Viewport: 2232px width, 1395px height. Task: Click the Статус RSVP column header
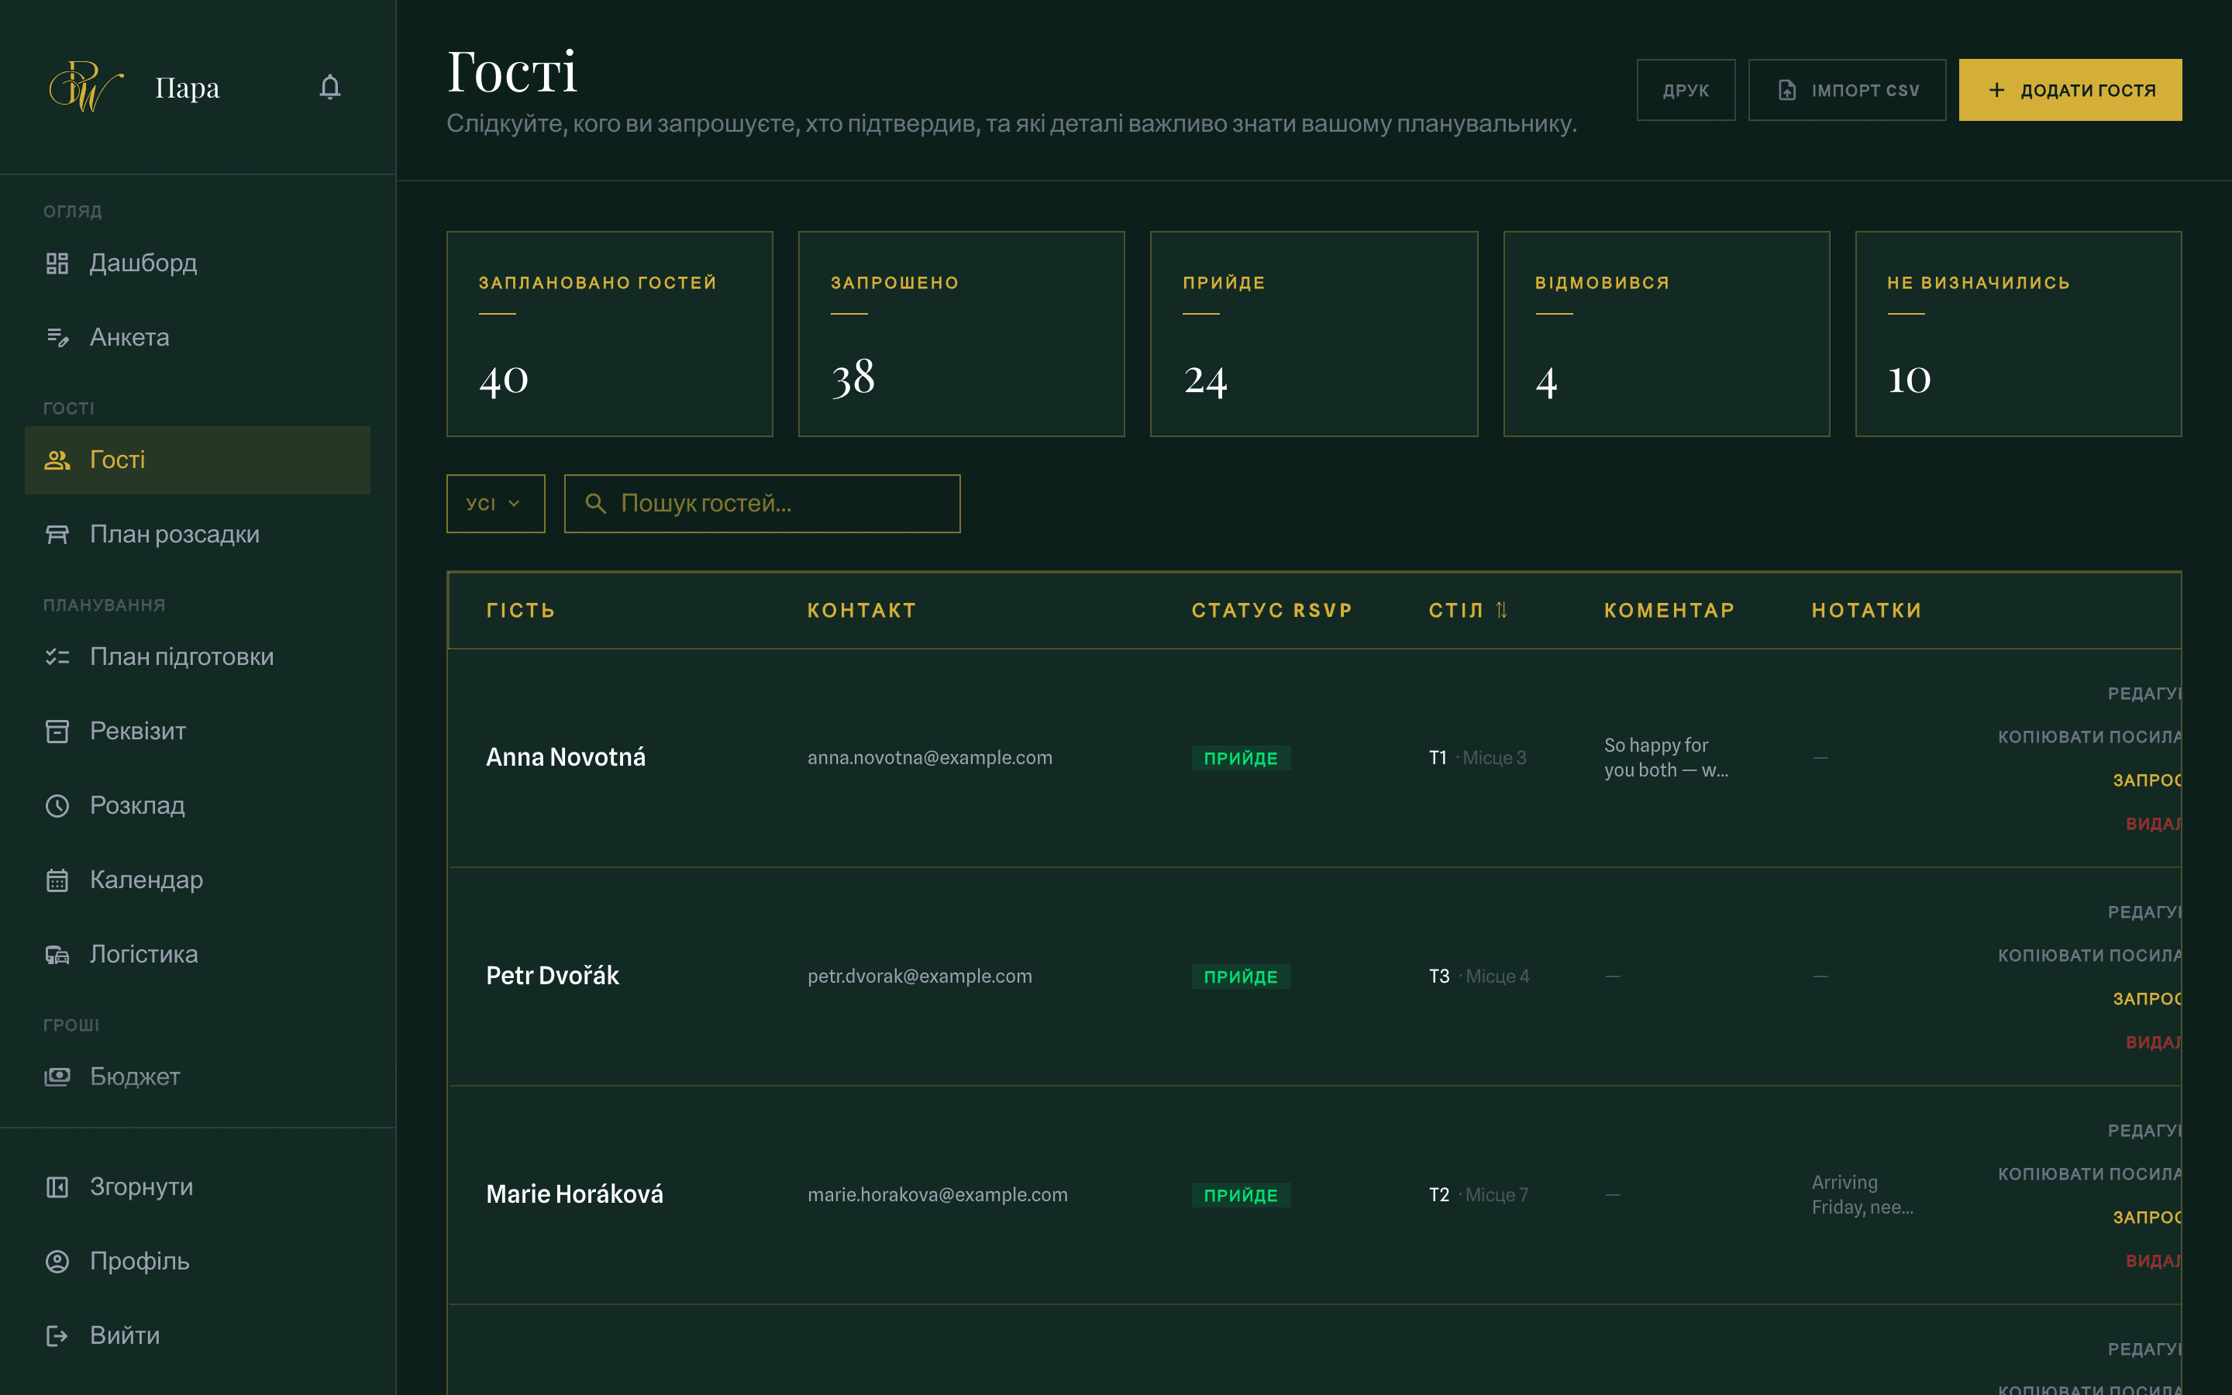1272,611
